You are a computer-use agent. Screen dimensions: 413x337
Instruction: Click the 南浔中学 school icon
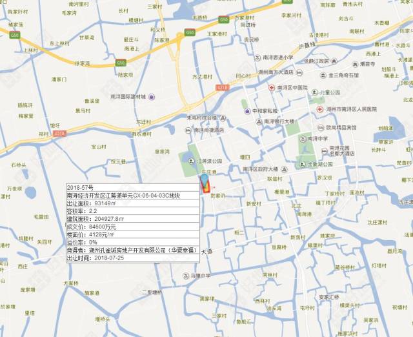pyautogui.click(x=303, y=139)
